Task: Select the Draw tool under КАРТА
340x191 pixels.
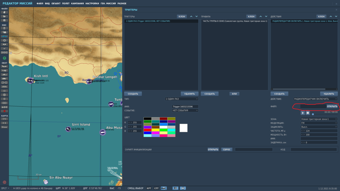Action: coord(4,127)
